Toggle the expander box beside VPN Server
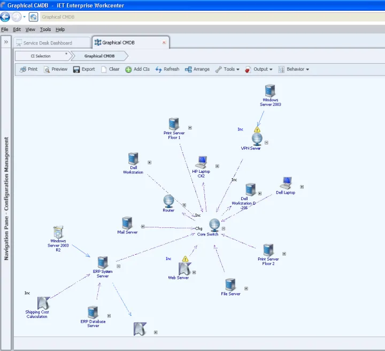Screen dimensions: 385x351 click(x=266, y=142)
